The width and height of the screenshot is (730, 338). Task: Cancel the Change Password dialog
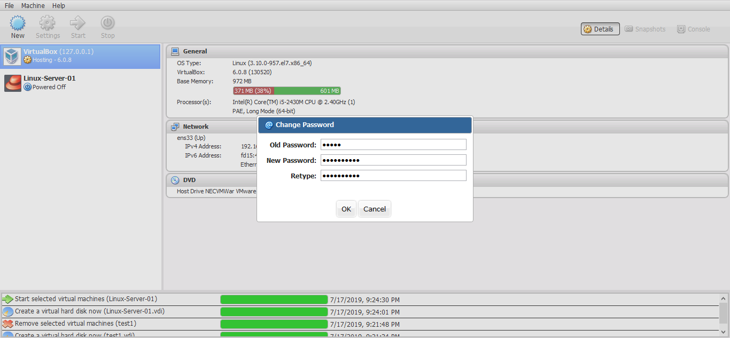375,209
